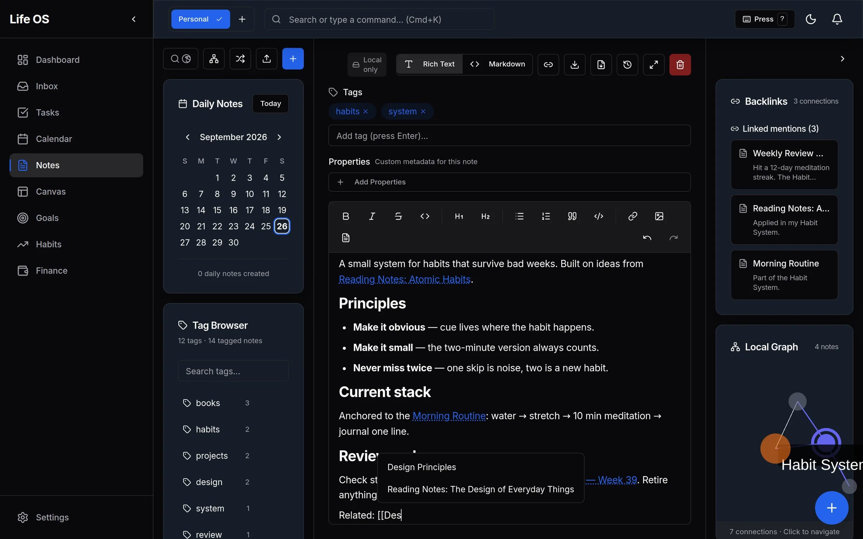Apply blockquote formatting icon
This screenshot has height=539, width=863.
tap(572, 216)
